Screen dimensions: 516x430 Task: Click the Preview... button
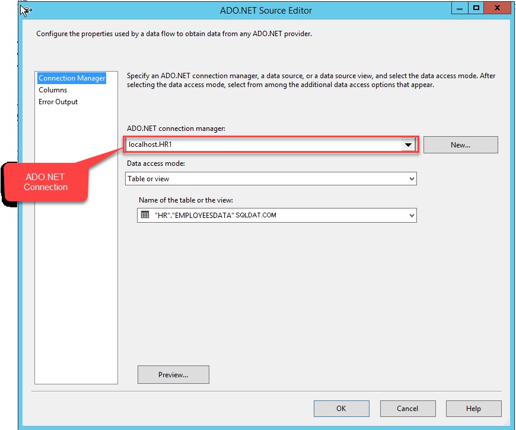click(x=173, y=374)
